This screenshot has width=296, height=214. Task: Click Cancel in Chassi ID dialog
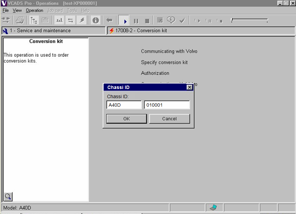coord(170,119)
